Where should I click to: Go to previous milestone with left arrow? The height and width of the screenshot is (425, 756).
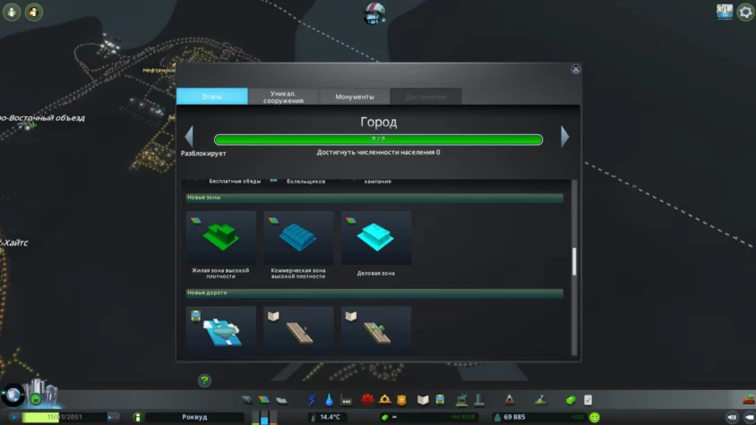coord(190,137)
